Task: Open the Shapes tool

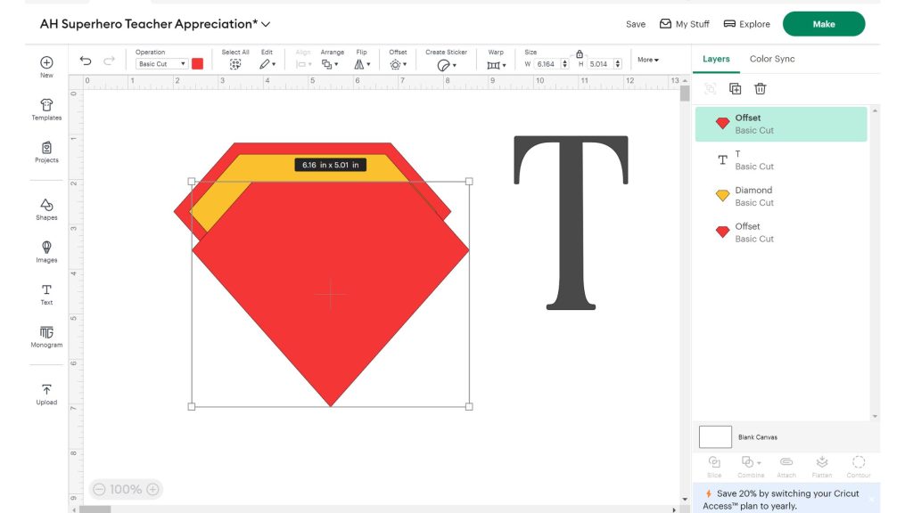Action: pos(46,209)
